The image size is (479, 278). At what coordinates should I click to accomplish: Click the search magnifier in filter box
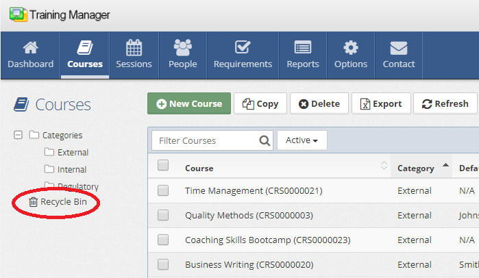pos(265,141)
